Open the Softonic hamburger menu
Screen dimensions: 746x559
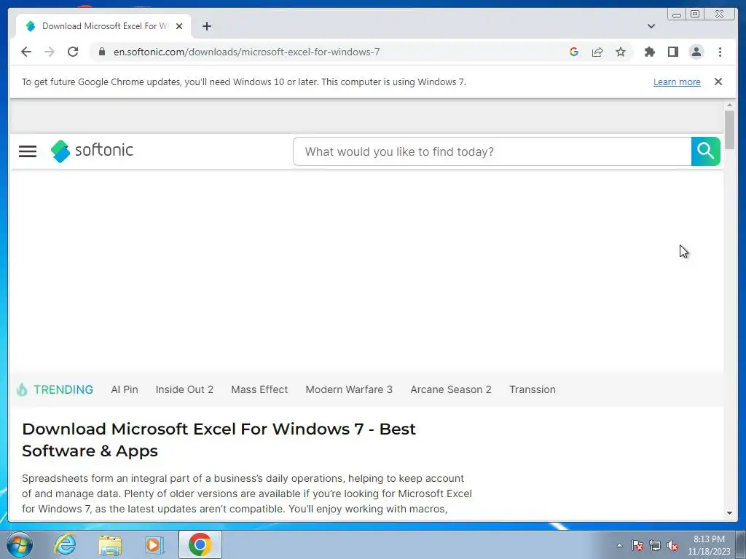click(x=28, y=151)
